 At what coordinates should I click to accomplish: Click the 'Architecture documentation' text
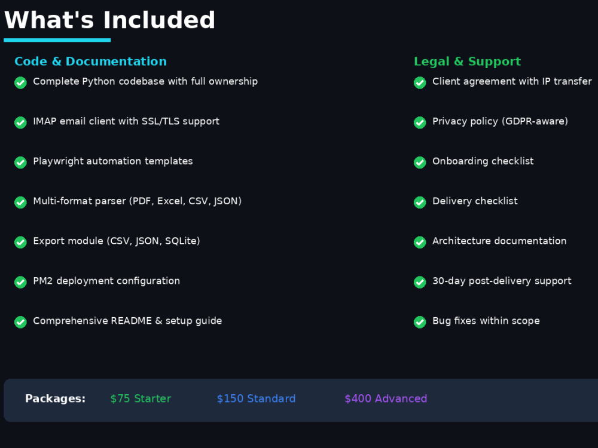tap(499, 241)
